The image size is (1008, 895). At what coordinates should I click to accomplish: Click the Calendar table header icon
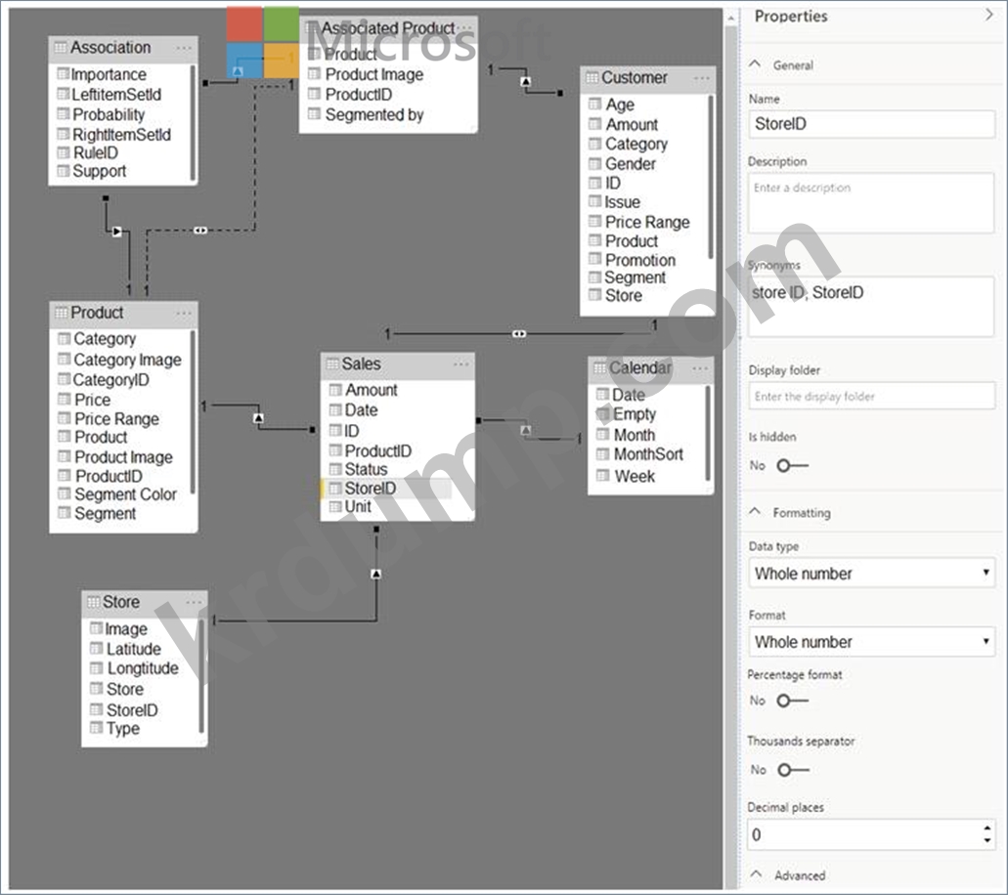pyautogui.click(x=599, y=367)
